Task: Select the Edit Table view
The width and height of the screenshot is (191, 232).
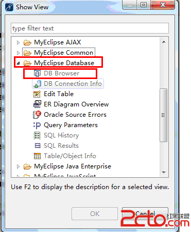Action: (x=59, y=94)
